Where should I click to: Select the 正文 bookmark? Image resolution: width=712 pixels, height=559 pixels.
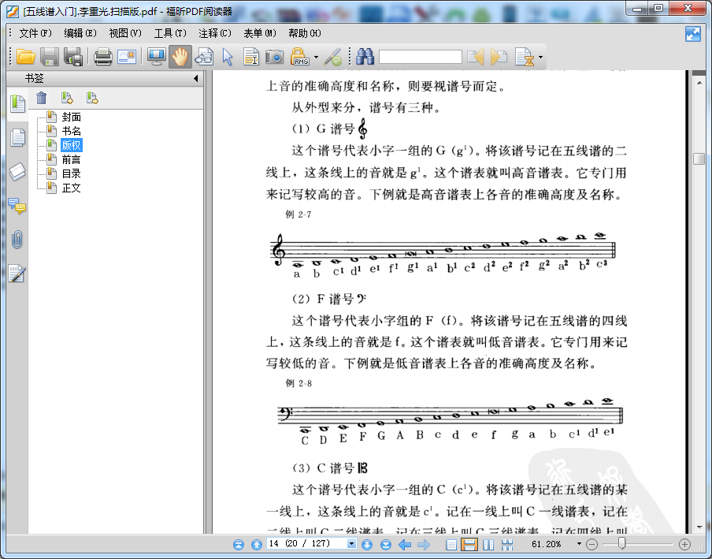point(72,188)
